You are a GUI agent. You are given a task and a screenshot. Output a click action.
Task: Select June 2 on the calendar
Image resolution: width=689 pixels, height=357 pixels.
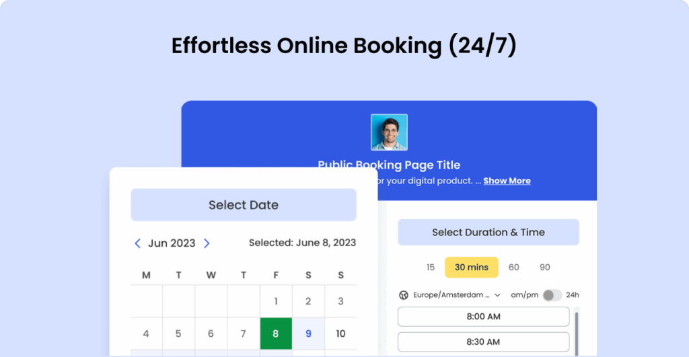[x=308, y=301]
